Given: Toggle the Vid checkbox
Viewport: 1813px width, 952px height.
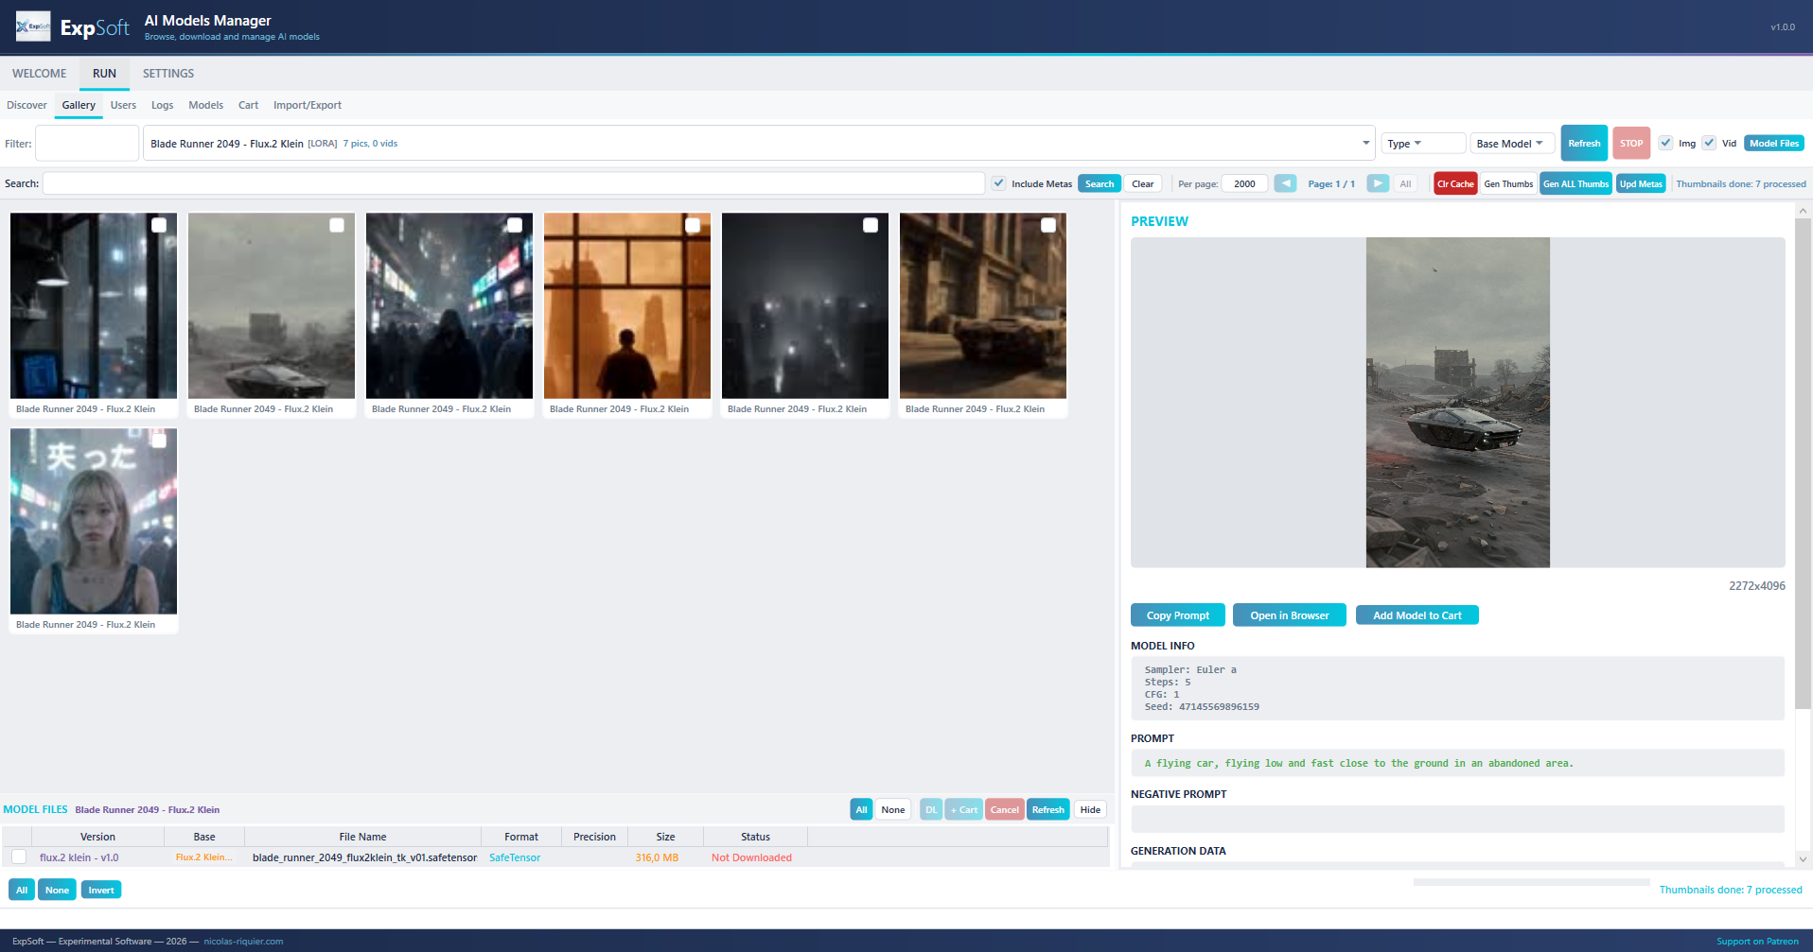Looking at the screenshot, I should click(x=1709, y=143).
